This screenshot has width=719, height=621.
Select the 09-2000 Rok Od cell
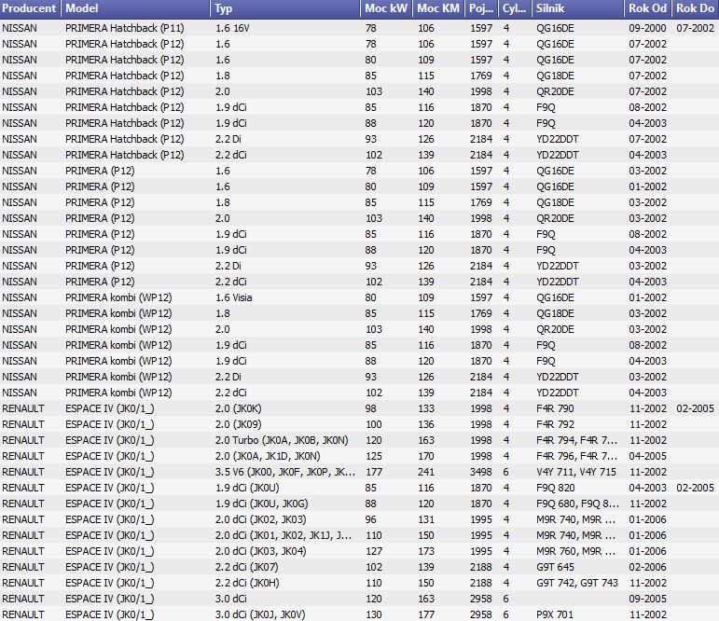[647, 28]
